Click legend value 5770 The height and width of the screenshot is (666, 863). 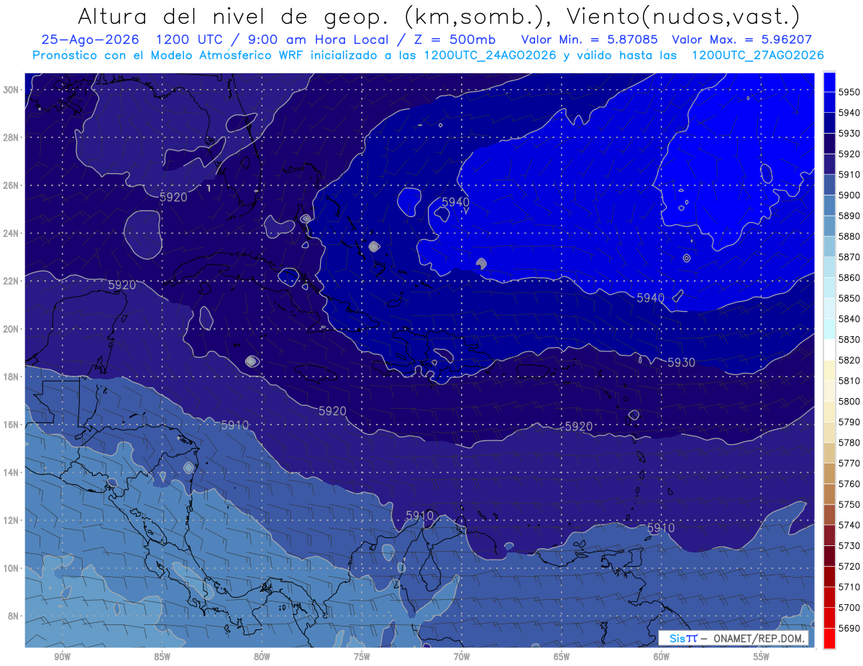coord(849,463)
